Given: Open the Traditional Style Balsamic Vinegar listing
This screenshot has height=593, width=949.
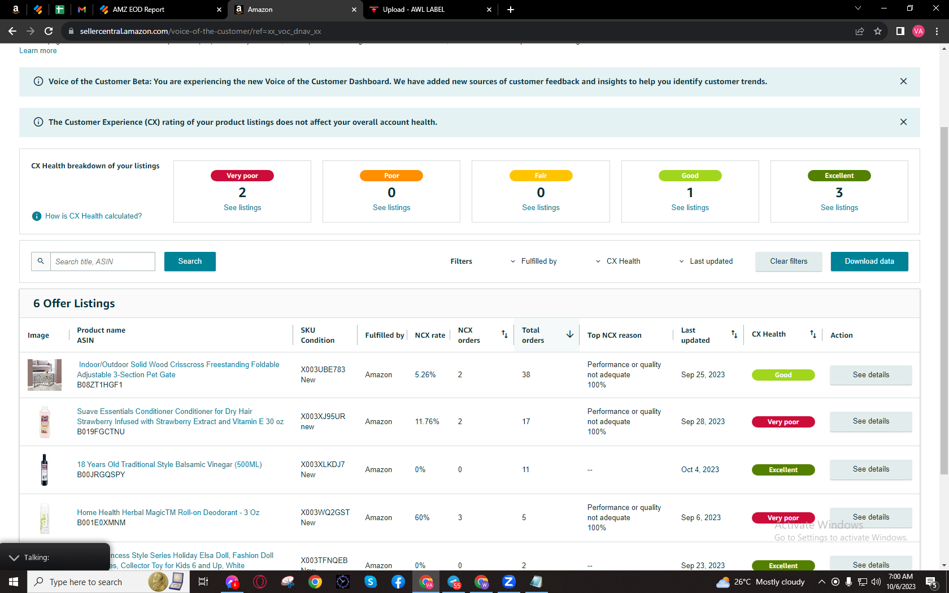Looking at the screenshot, I should (169, 464).
